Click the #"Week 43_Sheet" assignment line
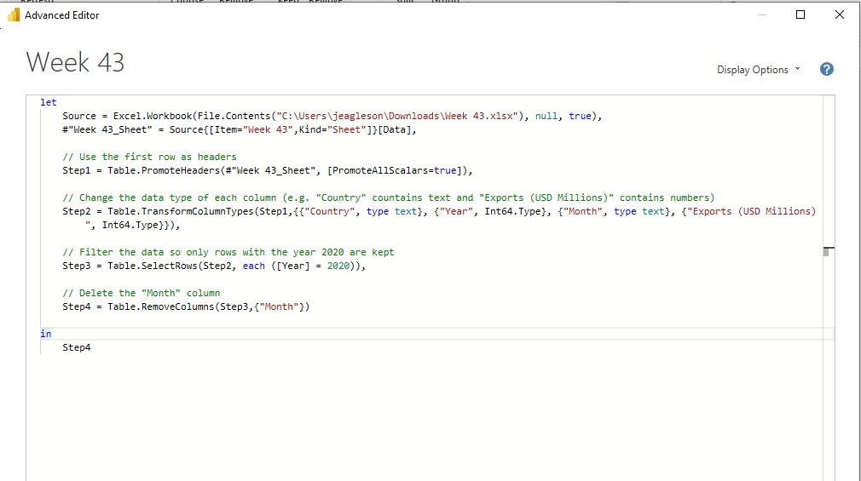Screen dimensions: 861x481 [x=240, y=129]
